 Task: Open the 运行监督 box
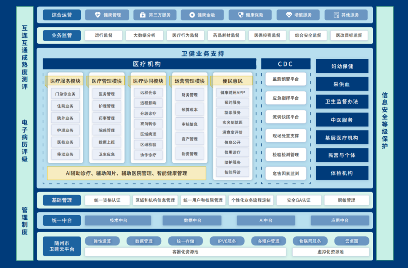click(x=104, y=35)
